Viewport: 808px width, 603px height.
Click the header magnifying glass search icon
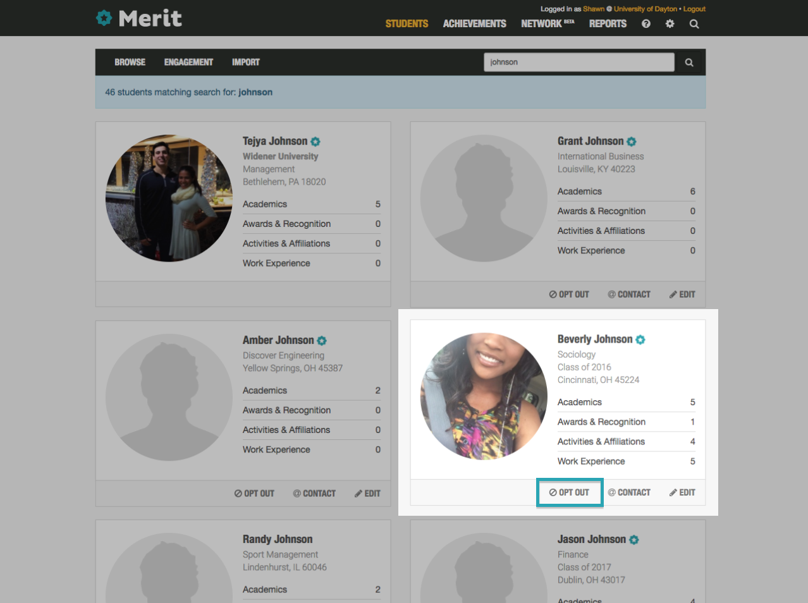coord(694,24)
